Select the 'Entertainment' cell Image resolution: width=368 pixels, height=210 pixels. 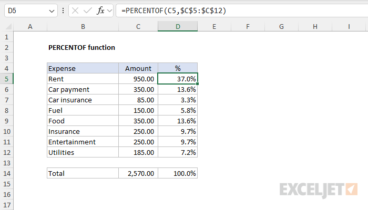[x=83, y=142]
